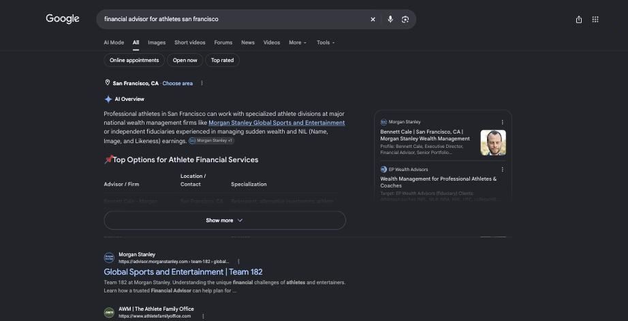Expand the More dropdown

pos(298,42)
